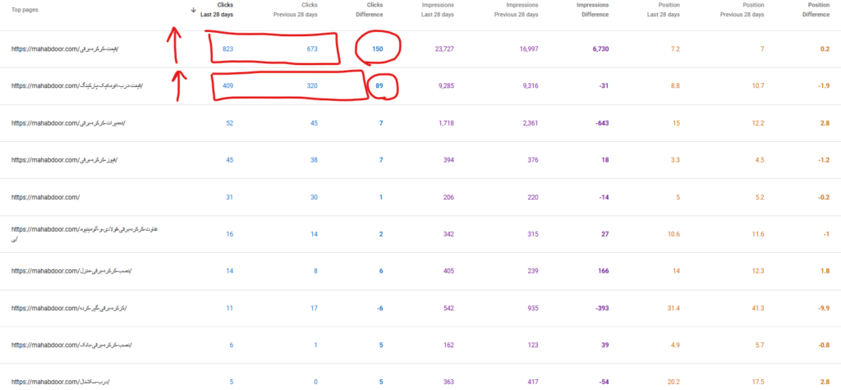Select the 52 clicks value
Screen dimensions: 841x390
click(230, 123)
